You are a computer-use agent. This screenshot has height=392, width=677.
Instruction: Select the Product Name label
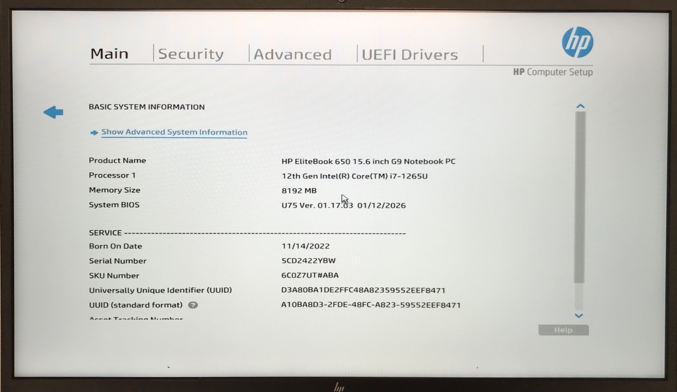point(117,160)
